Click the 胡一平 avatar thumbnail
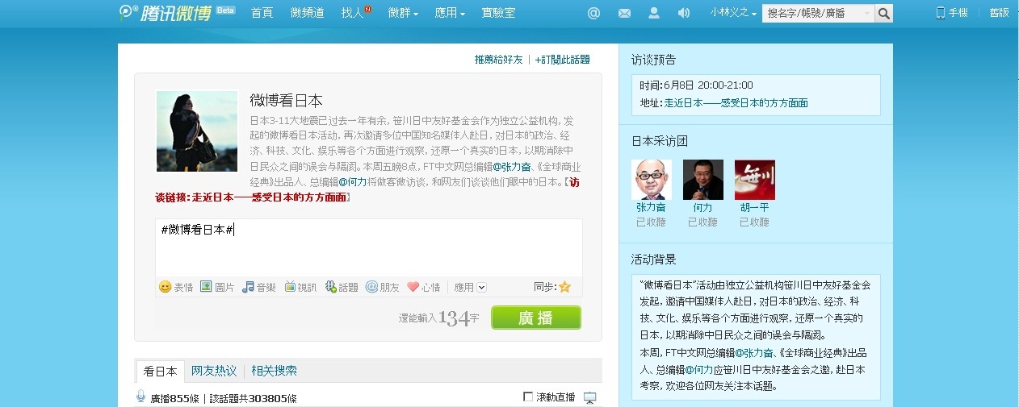This screenshot has height=407, width=1019. 754,180
